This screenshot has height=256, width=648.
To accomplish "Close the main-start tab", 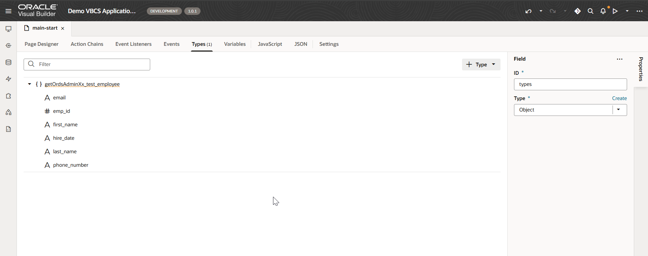I will (63, 28).
